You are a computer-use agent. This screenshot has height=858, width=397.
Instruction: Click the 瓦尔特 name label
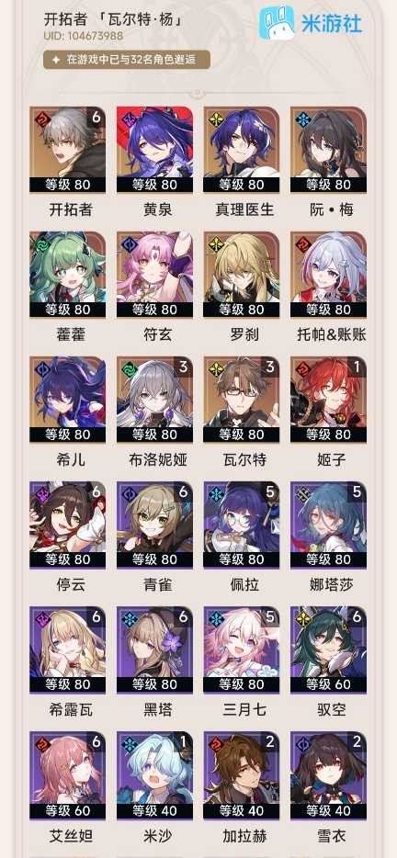tap(242, 459)
